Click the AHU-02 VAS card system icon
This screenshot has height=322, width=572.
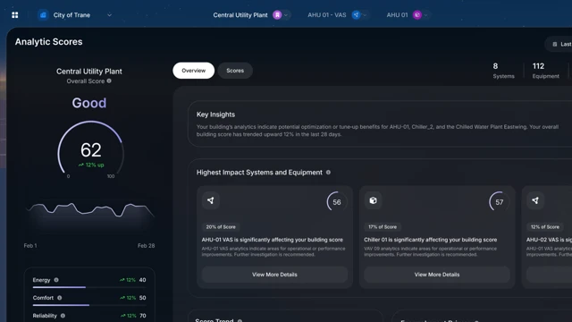535,200
